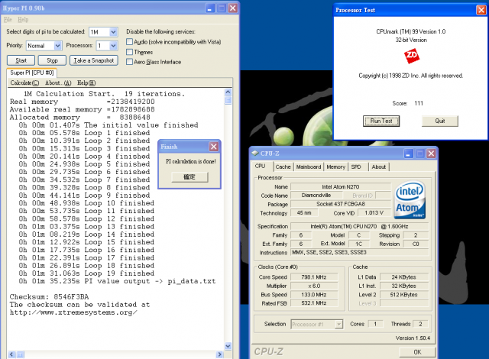Screen dimensions: 489x359
Task: Click Run Test in Processor Test
Action: tap(381, 121)
